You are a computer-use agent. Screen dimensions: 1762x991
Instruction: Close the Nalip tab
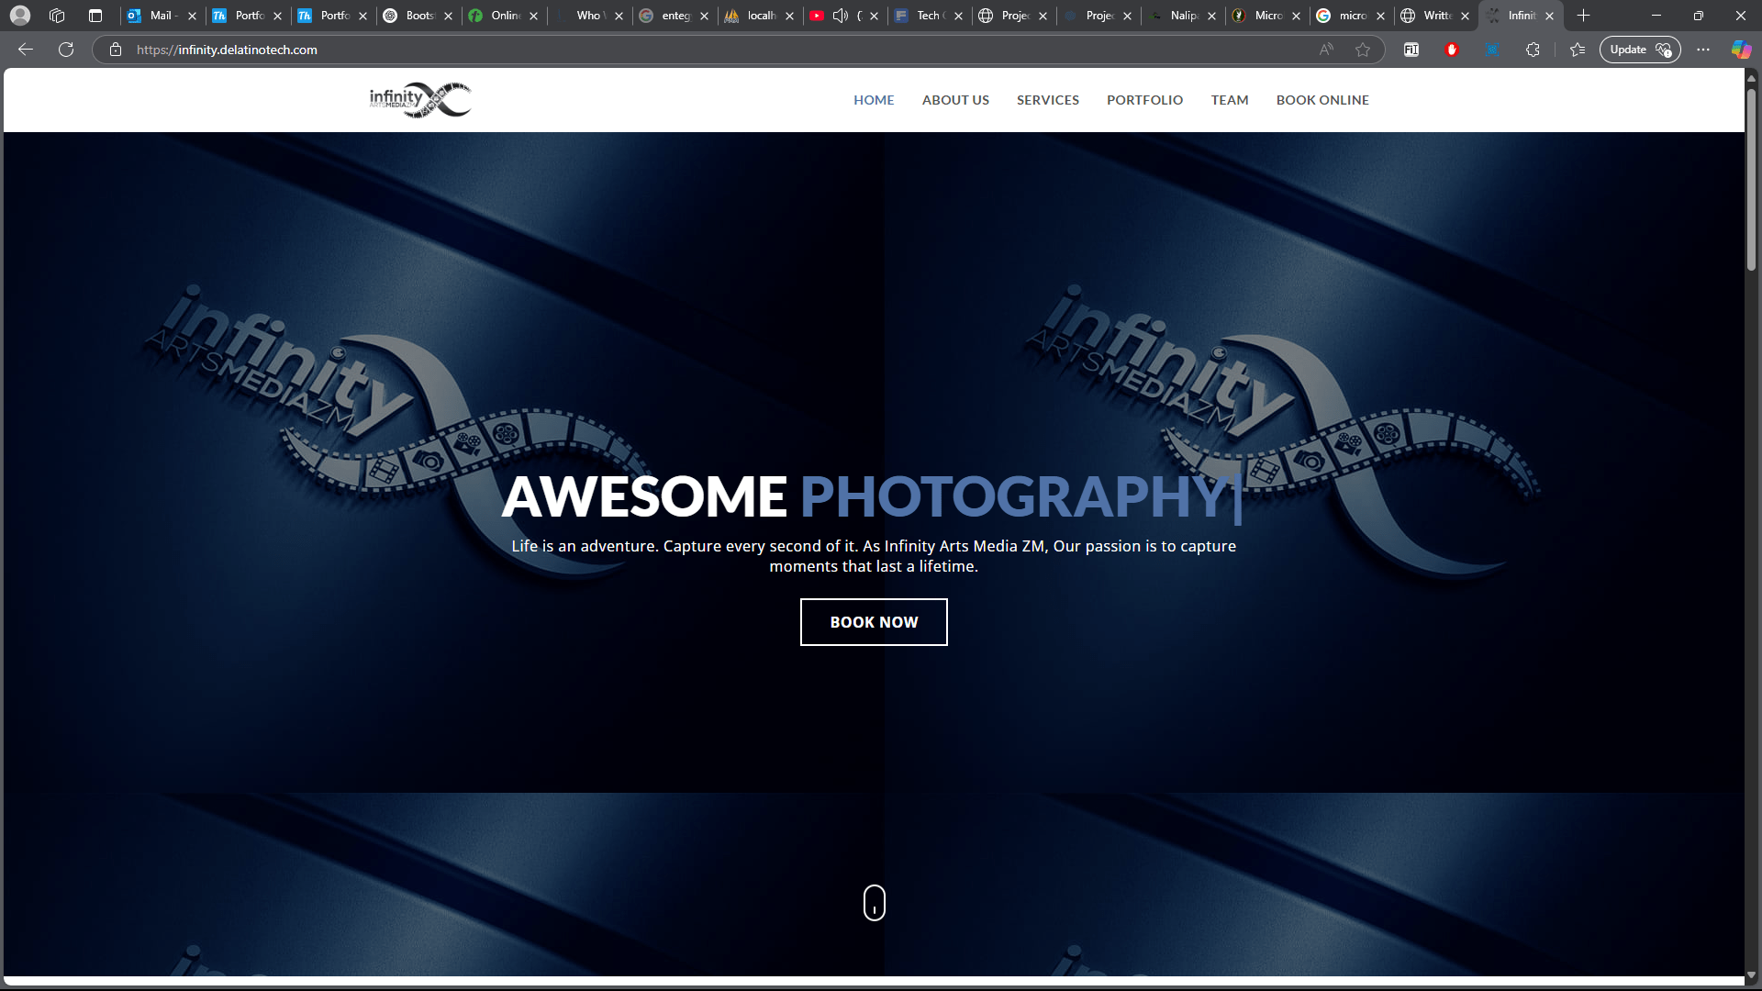click(x=1211, y=16)
